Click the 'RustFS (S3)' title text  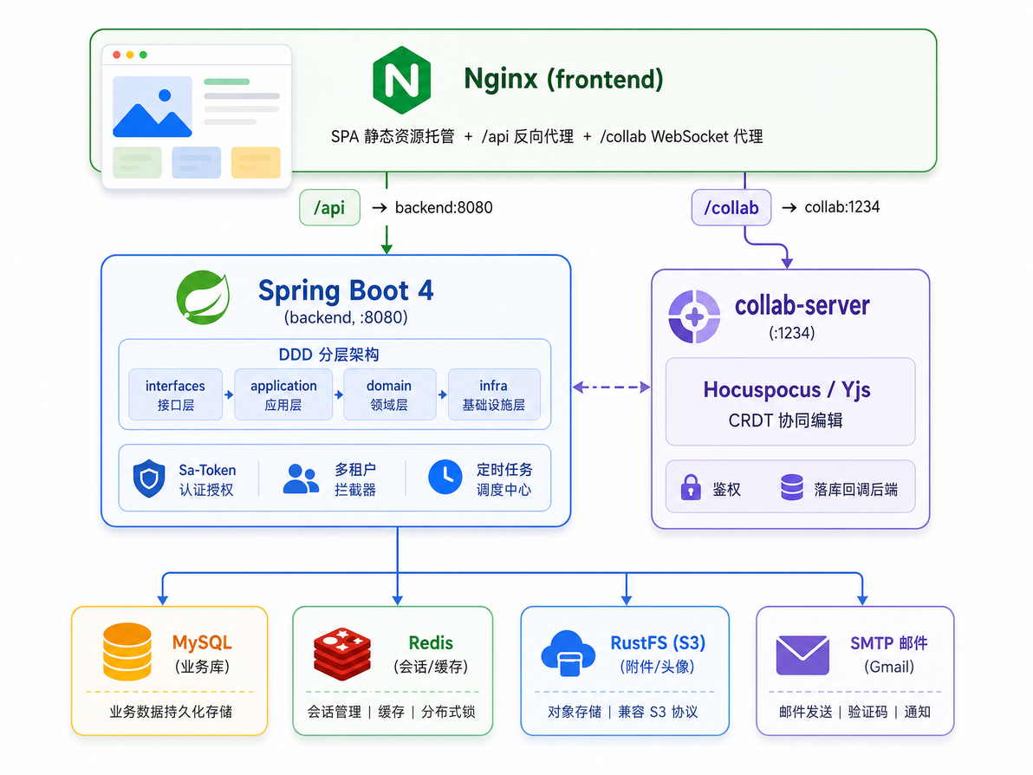pyautogui.click(x=658, y=642)
